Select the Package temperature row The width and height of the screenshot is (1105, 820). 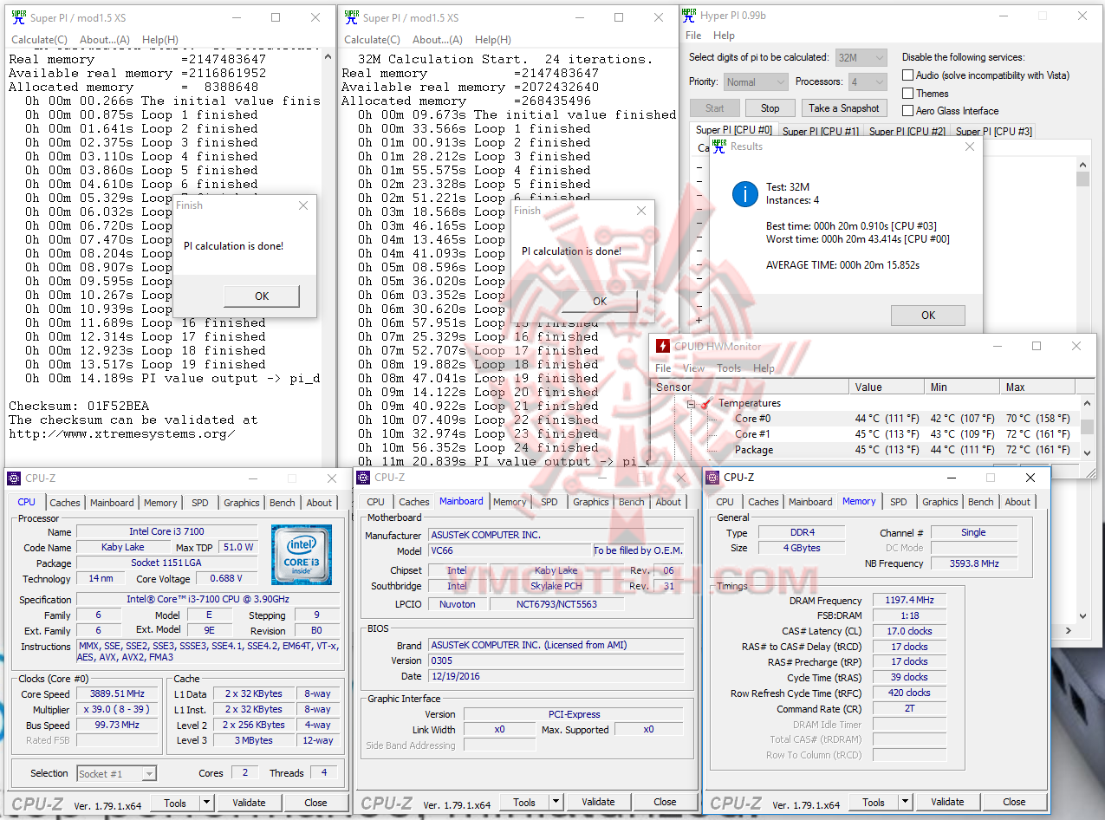[x=867, y=450]
